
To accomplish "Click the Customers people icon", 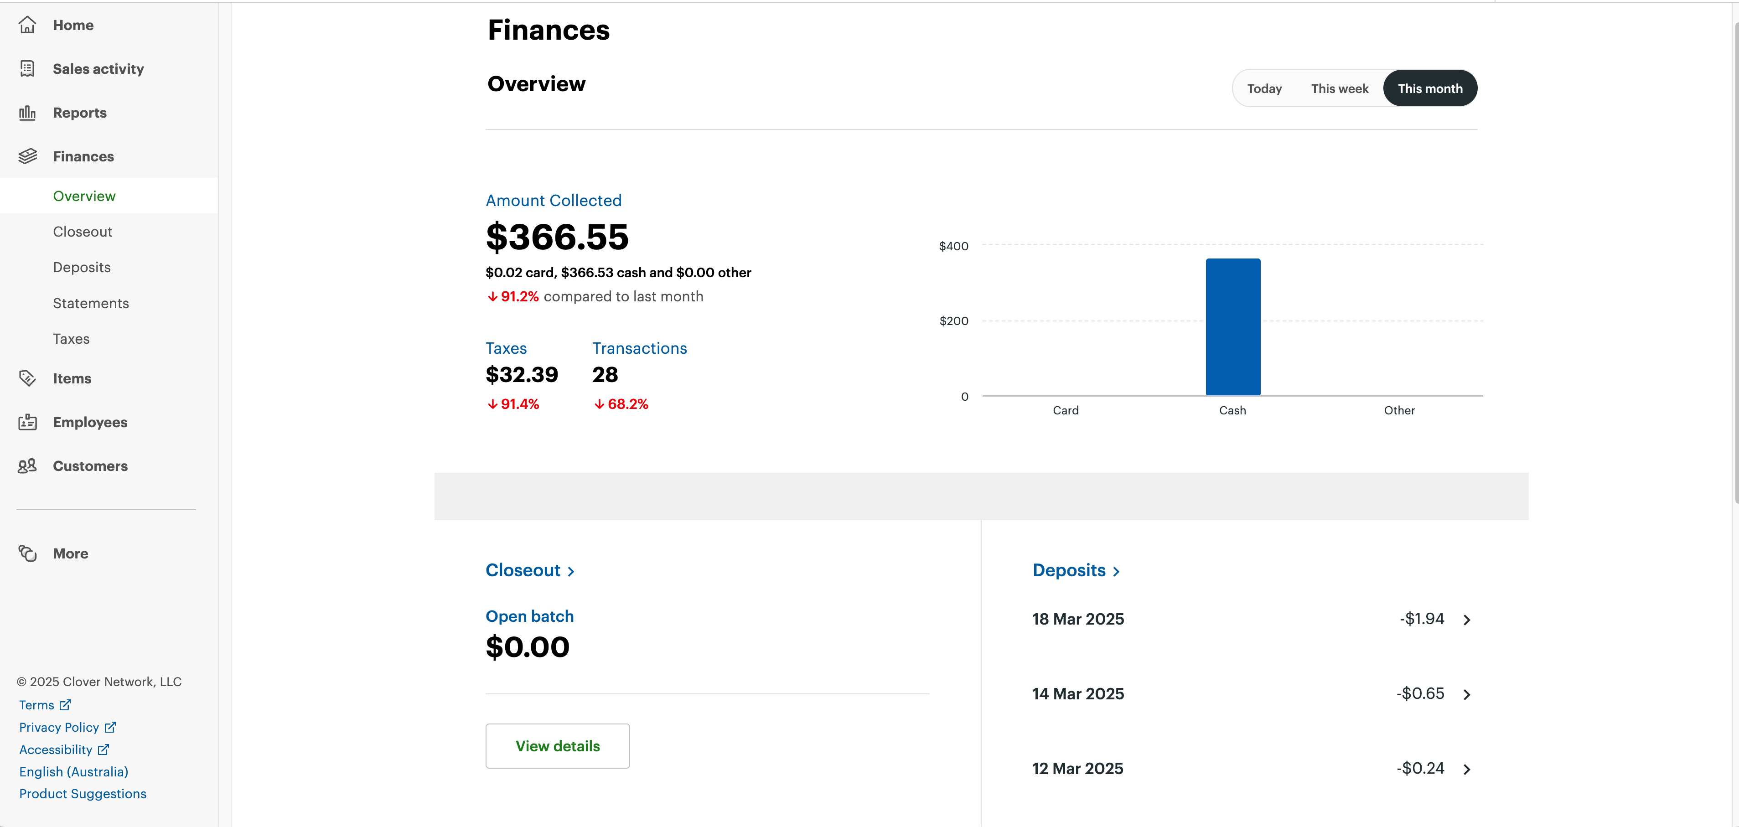I will coord(27,466).
